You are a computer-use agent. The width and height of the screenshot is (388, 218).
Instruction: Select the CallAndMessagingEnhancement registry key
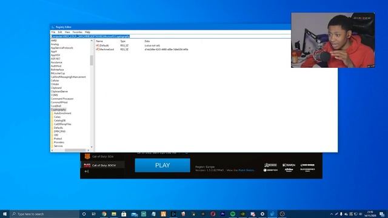(x=69, y=77)
